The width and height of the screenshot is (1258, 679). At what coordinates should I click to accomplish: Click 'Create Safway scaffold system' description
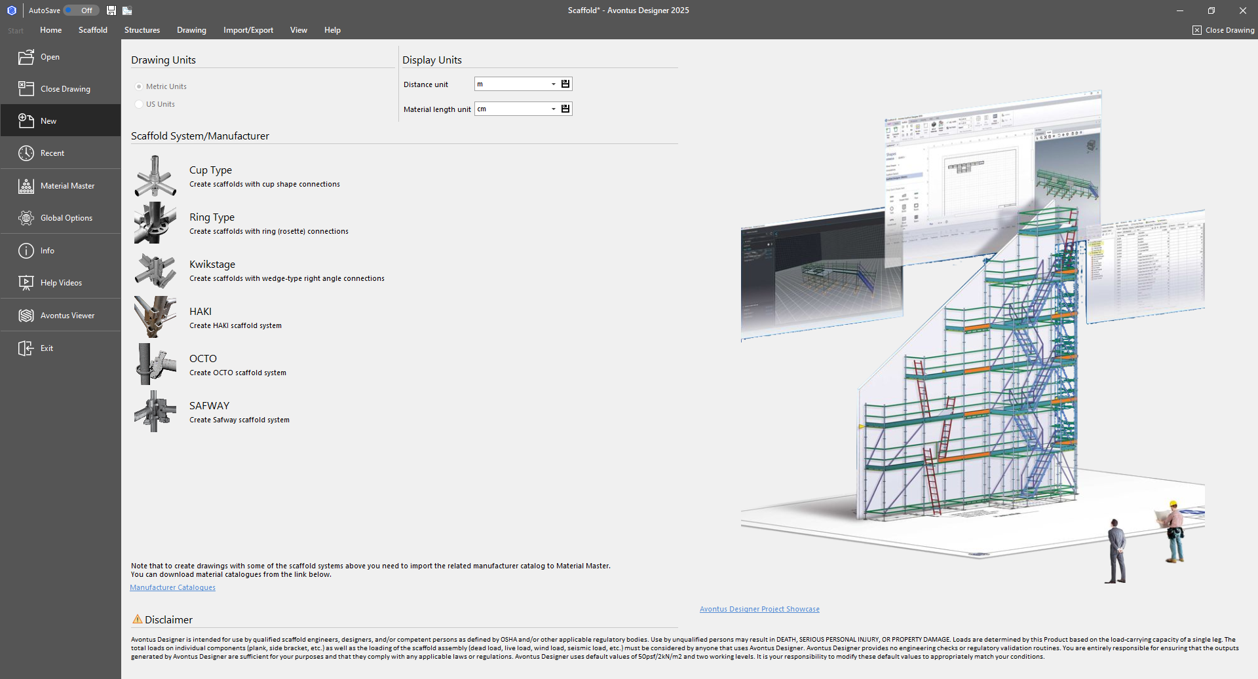coord(239,420)
